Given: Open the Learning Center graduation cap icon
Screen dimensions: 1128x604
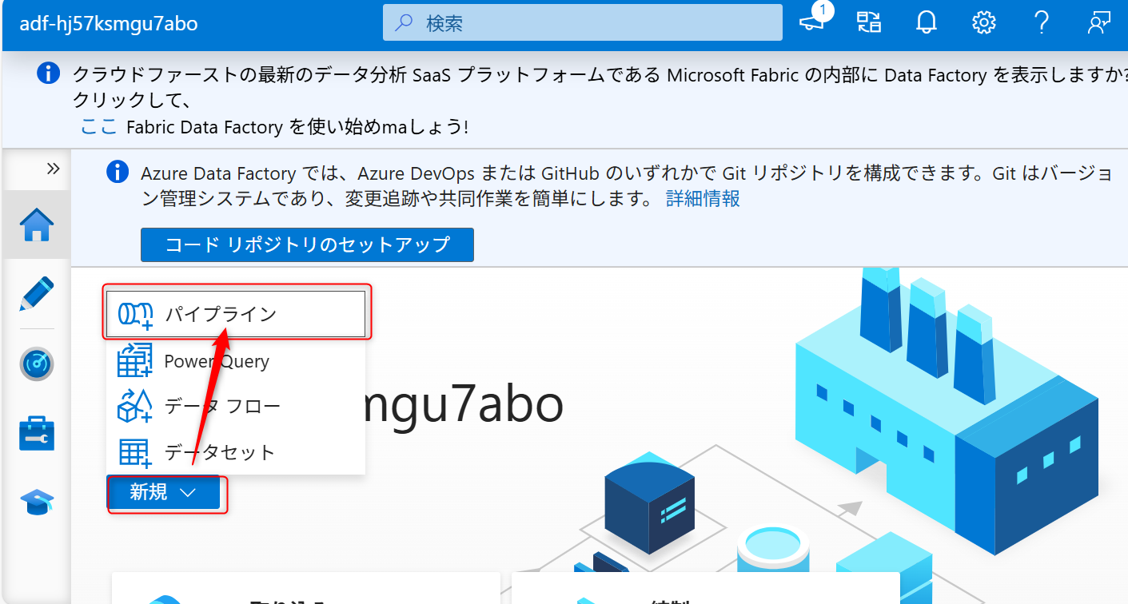Looking at the screenshot, I should 36,503.
